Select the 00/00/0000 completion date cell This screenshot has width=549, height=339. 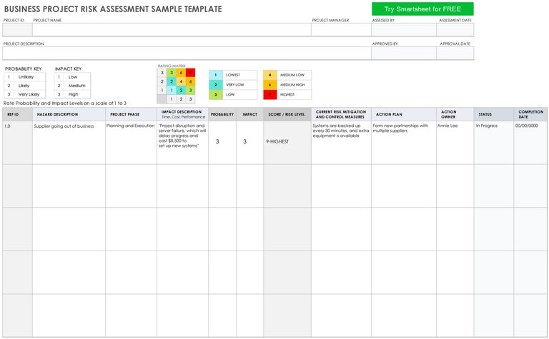[530, 143]
